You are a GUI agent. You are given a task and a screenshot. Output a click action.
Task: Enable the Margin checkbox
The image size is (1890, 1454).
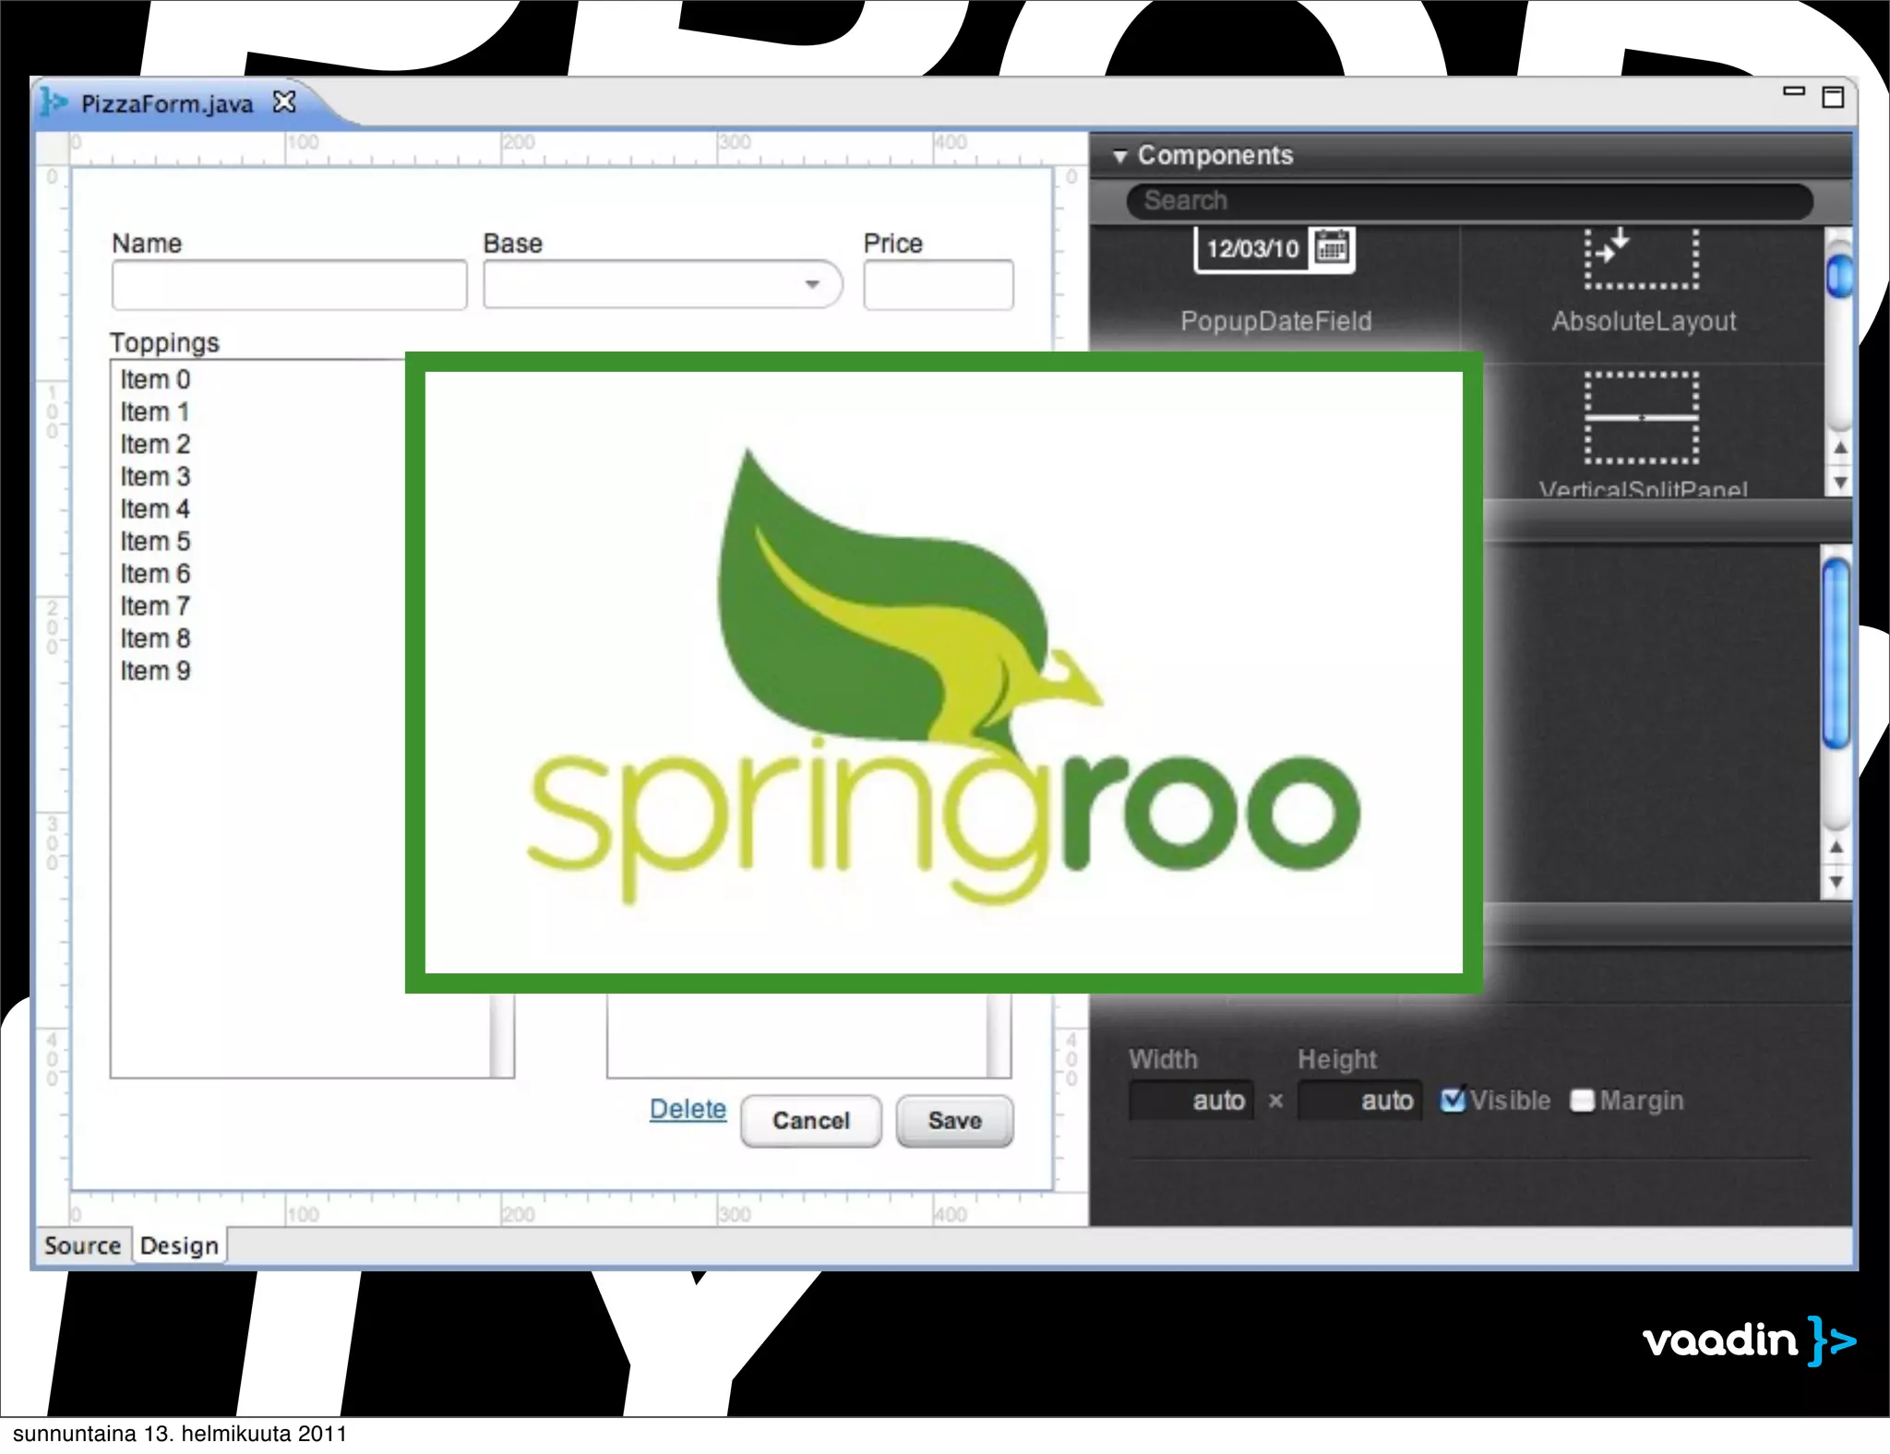(x=1582, y=1101)
